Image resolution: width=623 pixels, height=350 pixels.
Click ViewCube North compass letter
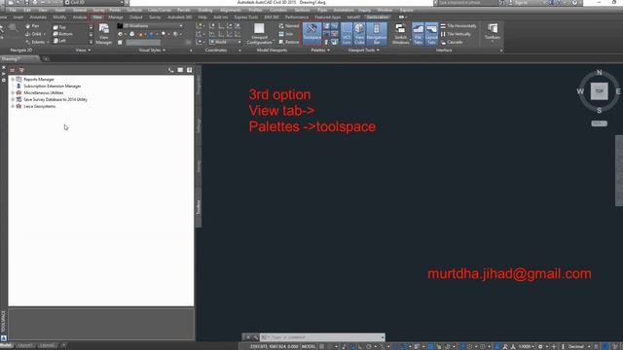click(600, 73)
